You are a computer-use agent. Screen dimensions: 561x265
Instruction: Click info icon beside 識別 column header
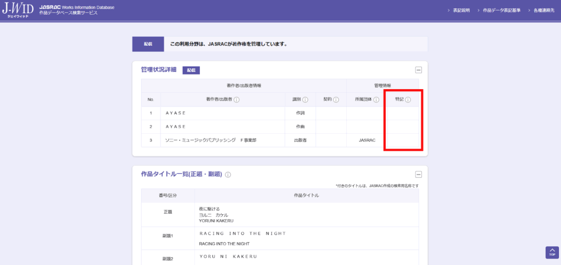tap(305, 100)
